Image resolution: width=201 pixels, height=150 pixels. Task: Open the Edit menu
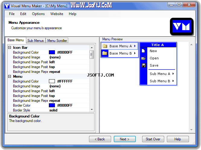click(23, 14)
